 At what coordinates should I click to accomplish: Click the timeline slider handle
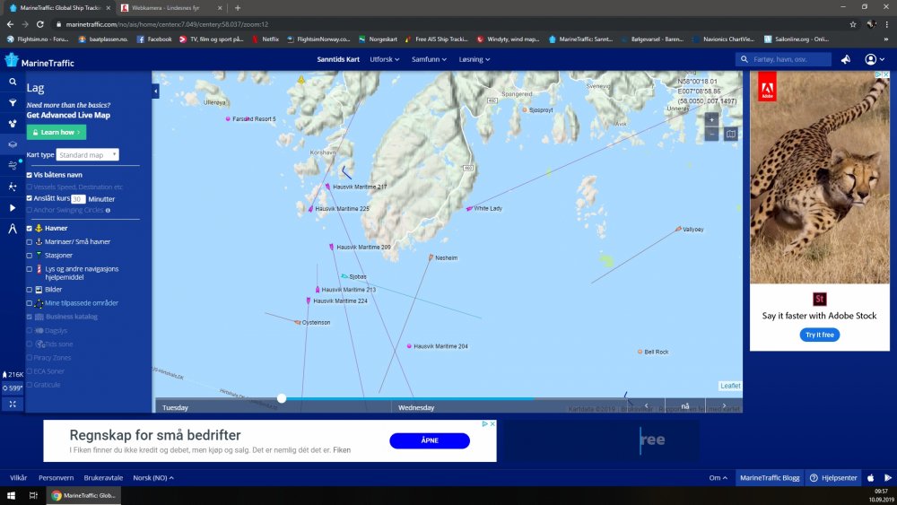pyautogui.click(x=282, y=398)
